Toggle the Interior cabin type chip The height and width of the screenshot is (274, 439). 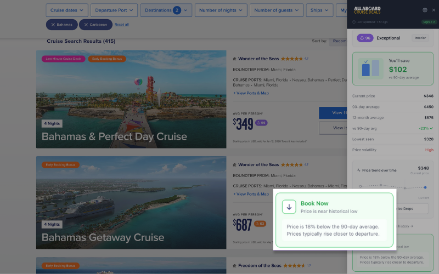click(x=420, y=38)
